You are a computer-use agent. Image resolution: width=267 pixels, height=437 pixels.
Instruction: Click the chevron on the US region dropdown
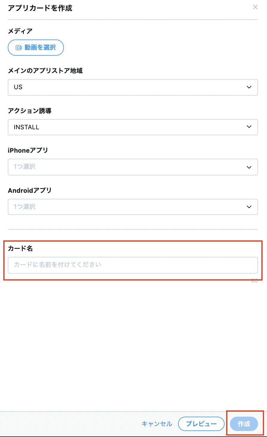point(249,87)
